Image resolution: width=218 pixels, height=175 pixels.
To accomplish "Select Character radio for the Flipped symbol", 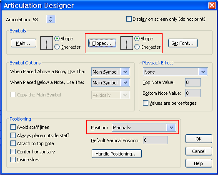I will tap(137, 47).
